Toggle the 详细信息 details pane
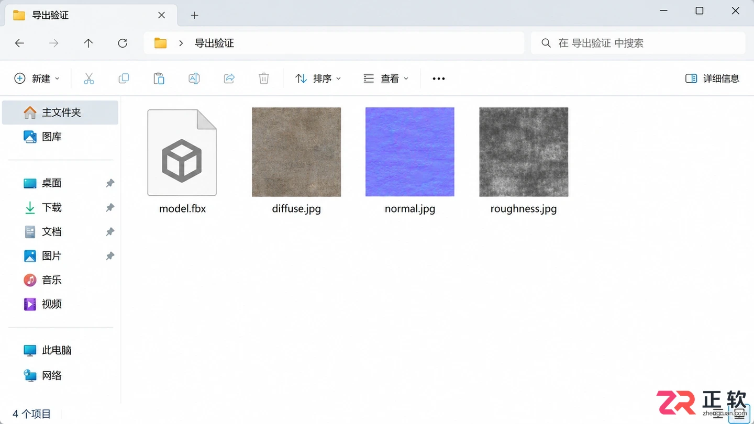The width and height of the screenshot is (754, 424). 712,79
